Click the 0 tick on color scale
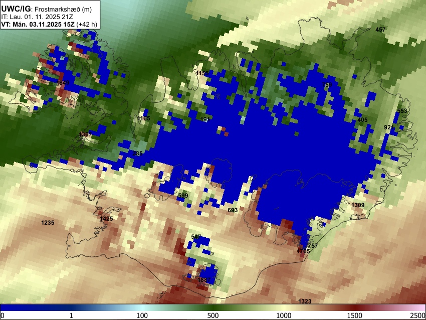This screenshot has height=320, width=426. pyautogui.click(x=3, y=315)
